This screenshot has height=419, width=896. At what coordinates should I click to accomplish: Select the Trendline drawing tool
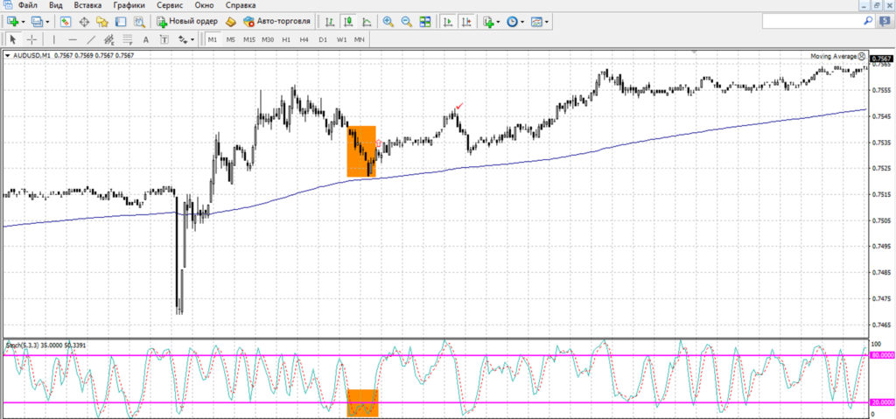pos(91,39)
